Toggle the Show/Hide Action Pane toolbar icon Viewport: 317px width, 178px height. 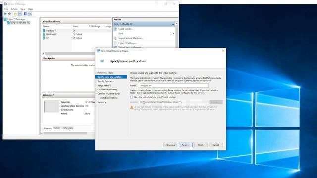pos(30,14)
